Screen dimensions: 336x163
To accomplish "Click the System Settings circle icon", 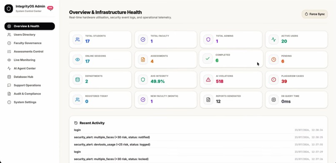I will click(x=9, y=102).
